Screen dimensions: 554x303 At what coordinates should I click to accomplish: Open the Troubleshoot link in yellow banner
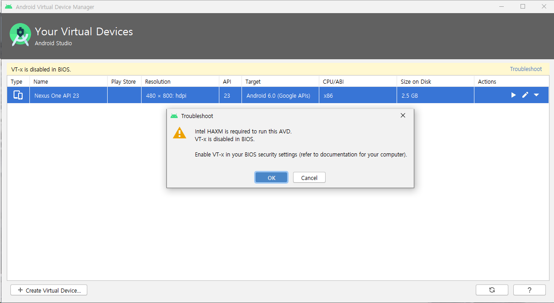[526, 69]
